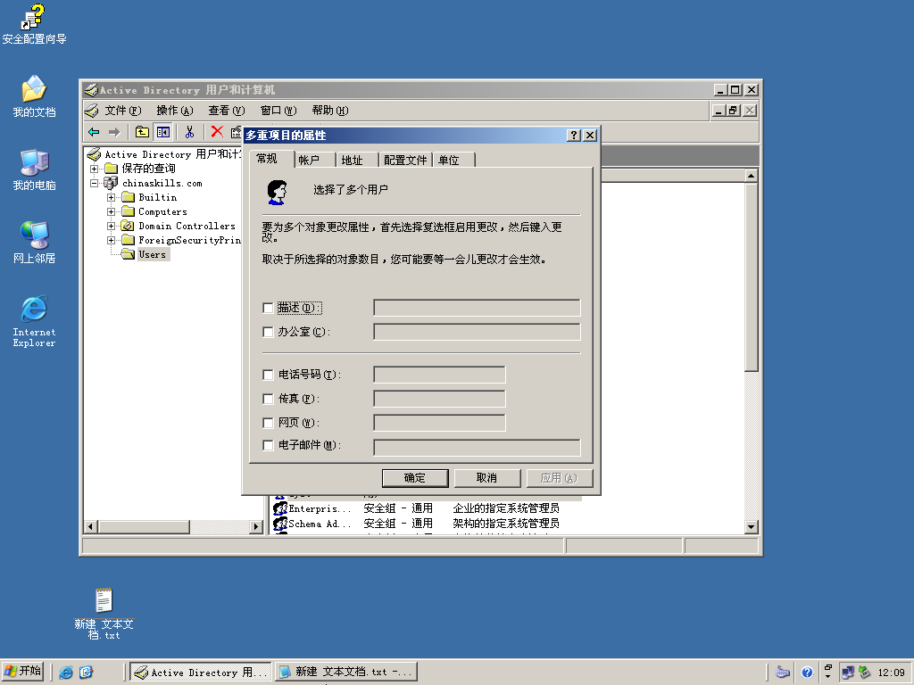Viewport: 914px width, 685px height.
Task: Click the red Delete X icon
Action: pos(217,132)
